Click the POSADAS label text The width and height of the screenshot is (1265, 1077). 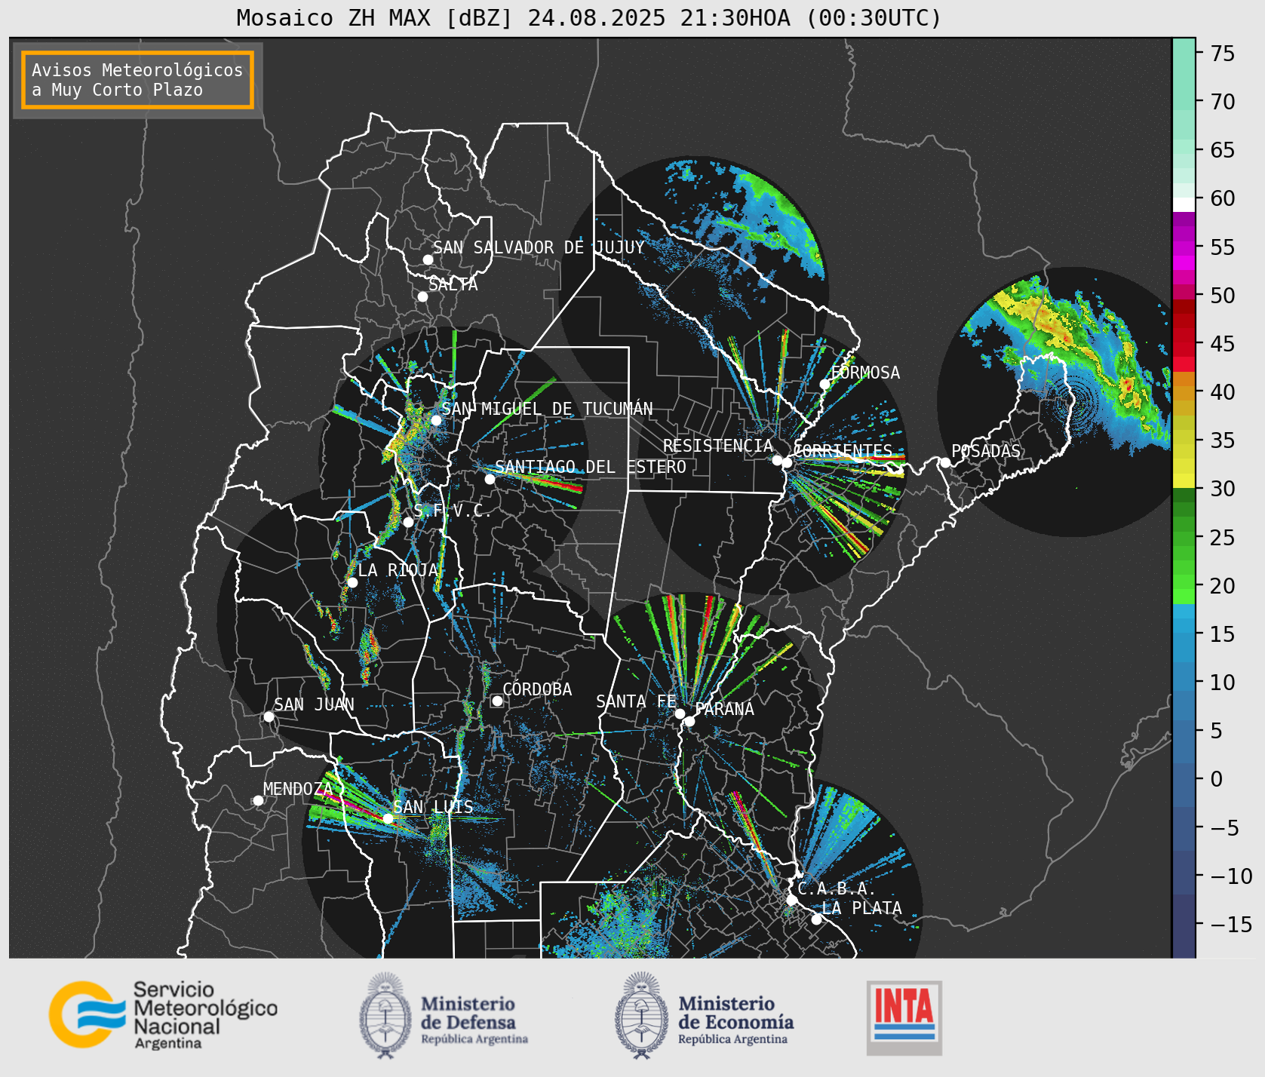point(986,451)
